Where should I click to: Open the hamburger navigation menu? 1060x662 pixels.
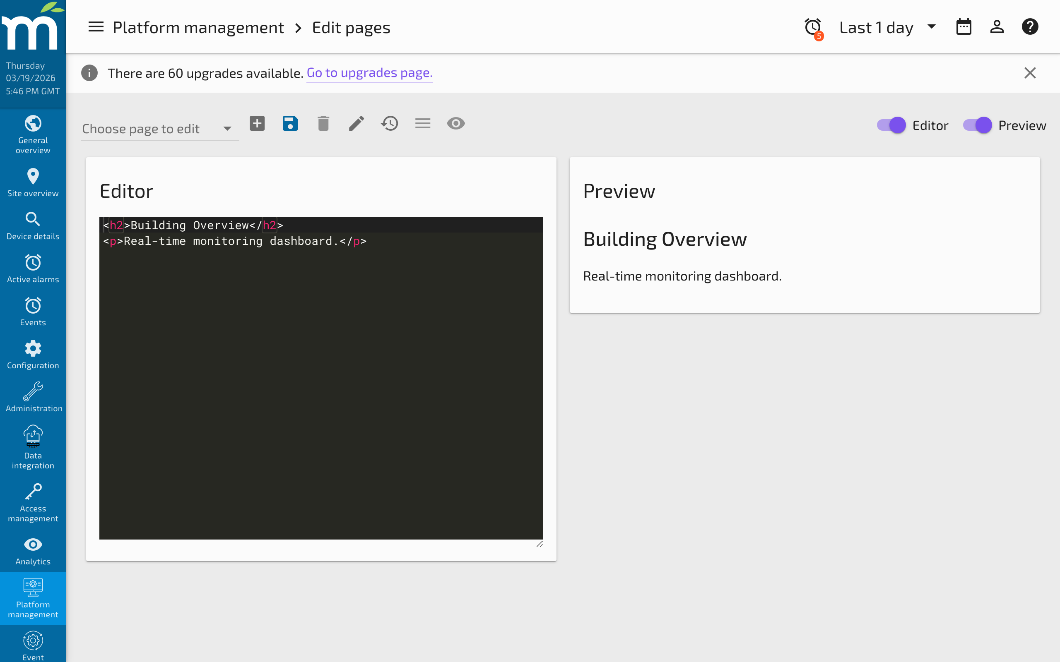[96, 27]
